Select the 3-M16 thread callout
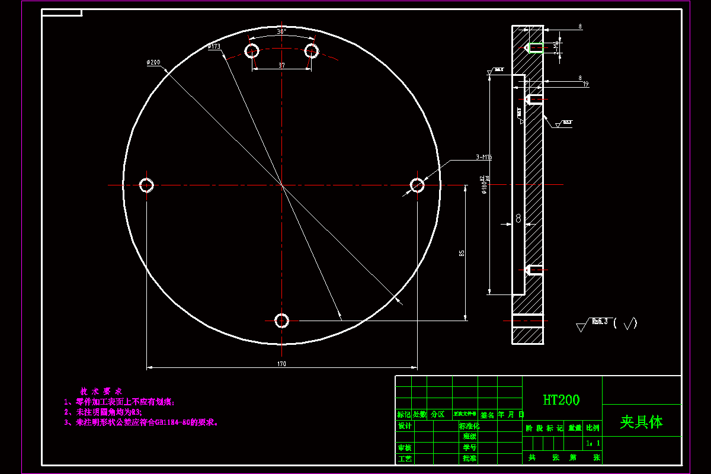The image size is (711, 474). pyautogui.click(x=484, y=157)
